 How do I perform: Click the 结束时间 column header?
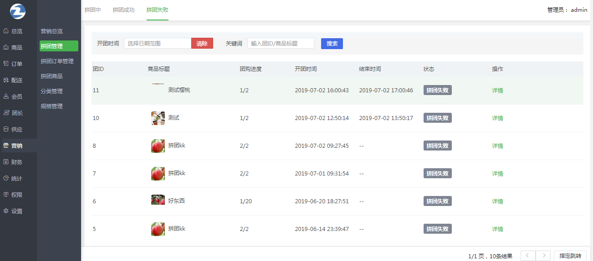[370, 69]
